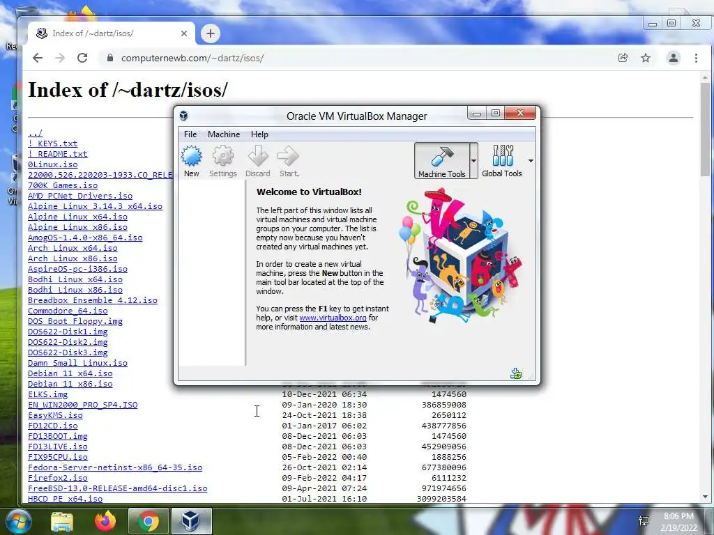
Task: Click the status icon at VirtualBox bottom-right
Action: (x=516, y=373)
